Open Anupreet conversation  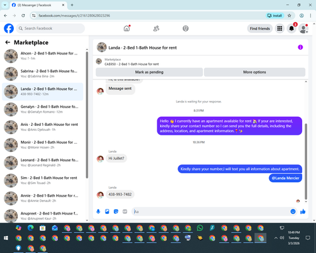(42, 216)
